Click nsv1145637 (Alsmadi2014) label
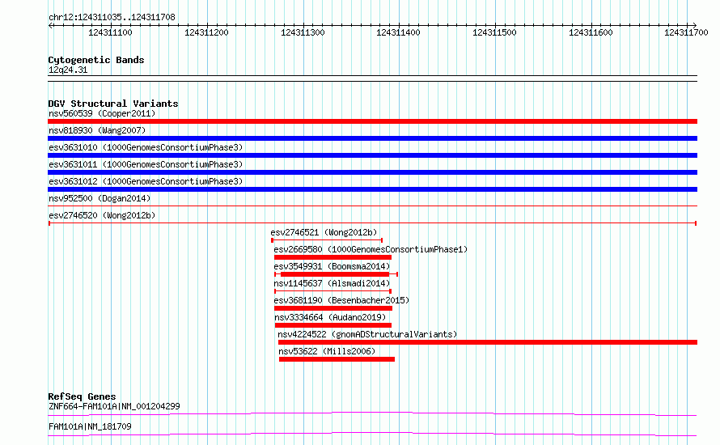720x445 pixels. (x=332, y=283)
